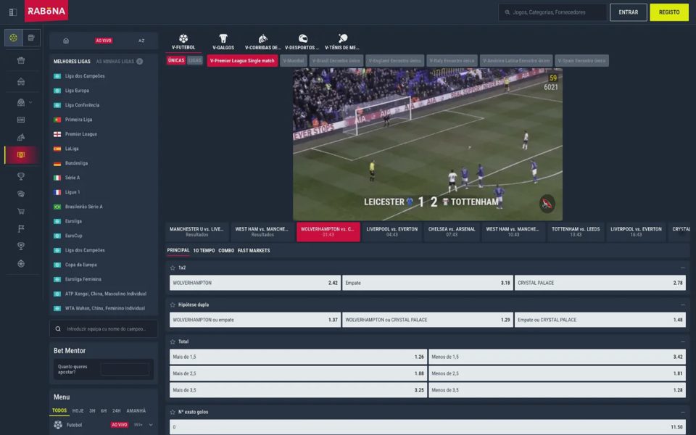The width and height of the screenshot is (696, 435).
Task: Open Premier League in Melhores Ligas list
Action: point(80,134)
